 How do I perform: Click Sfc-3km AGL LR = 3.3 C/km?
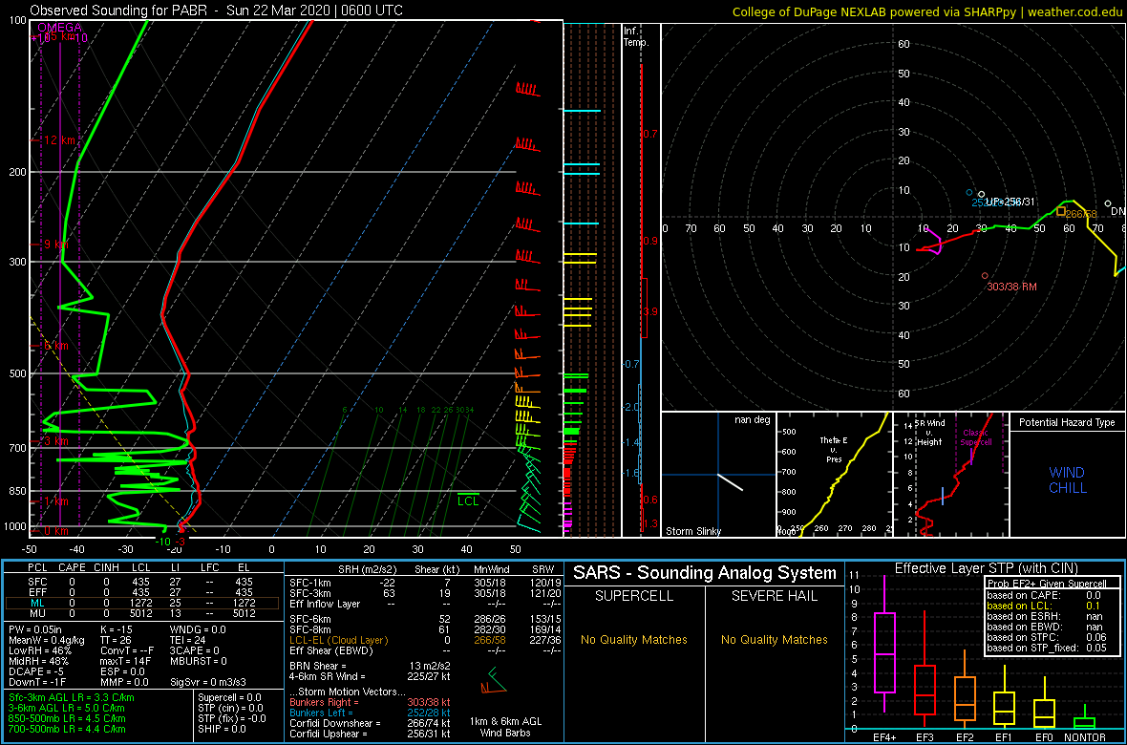pos(72,698)
